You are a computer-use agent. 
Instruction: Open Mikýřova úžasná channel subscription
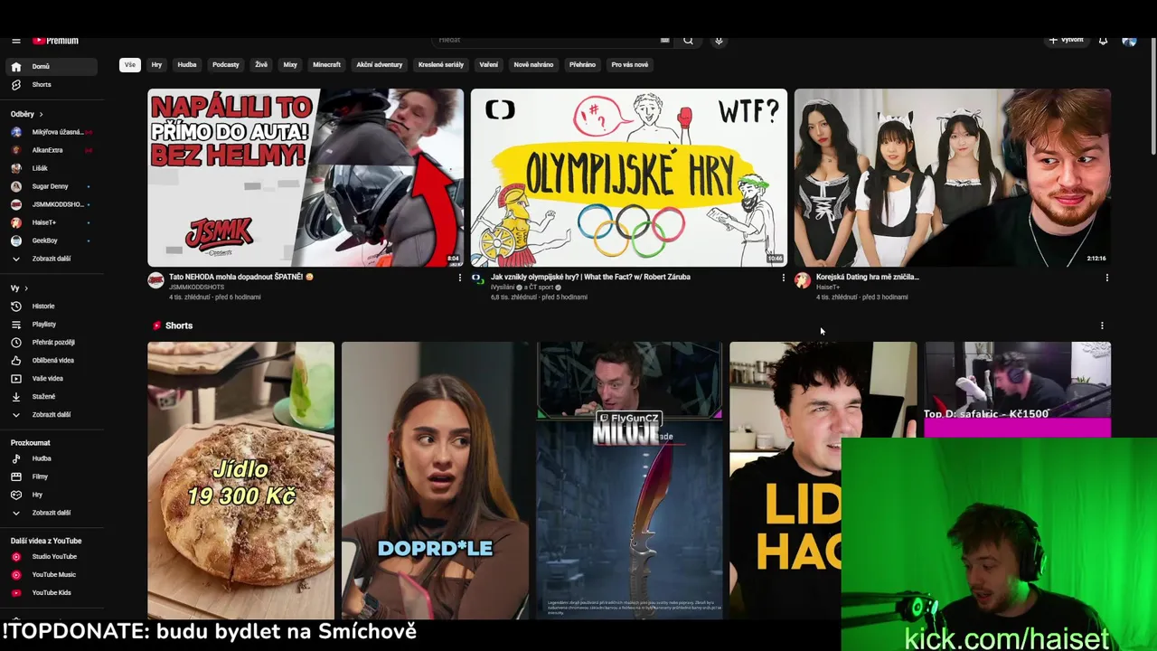click(51, 132)
